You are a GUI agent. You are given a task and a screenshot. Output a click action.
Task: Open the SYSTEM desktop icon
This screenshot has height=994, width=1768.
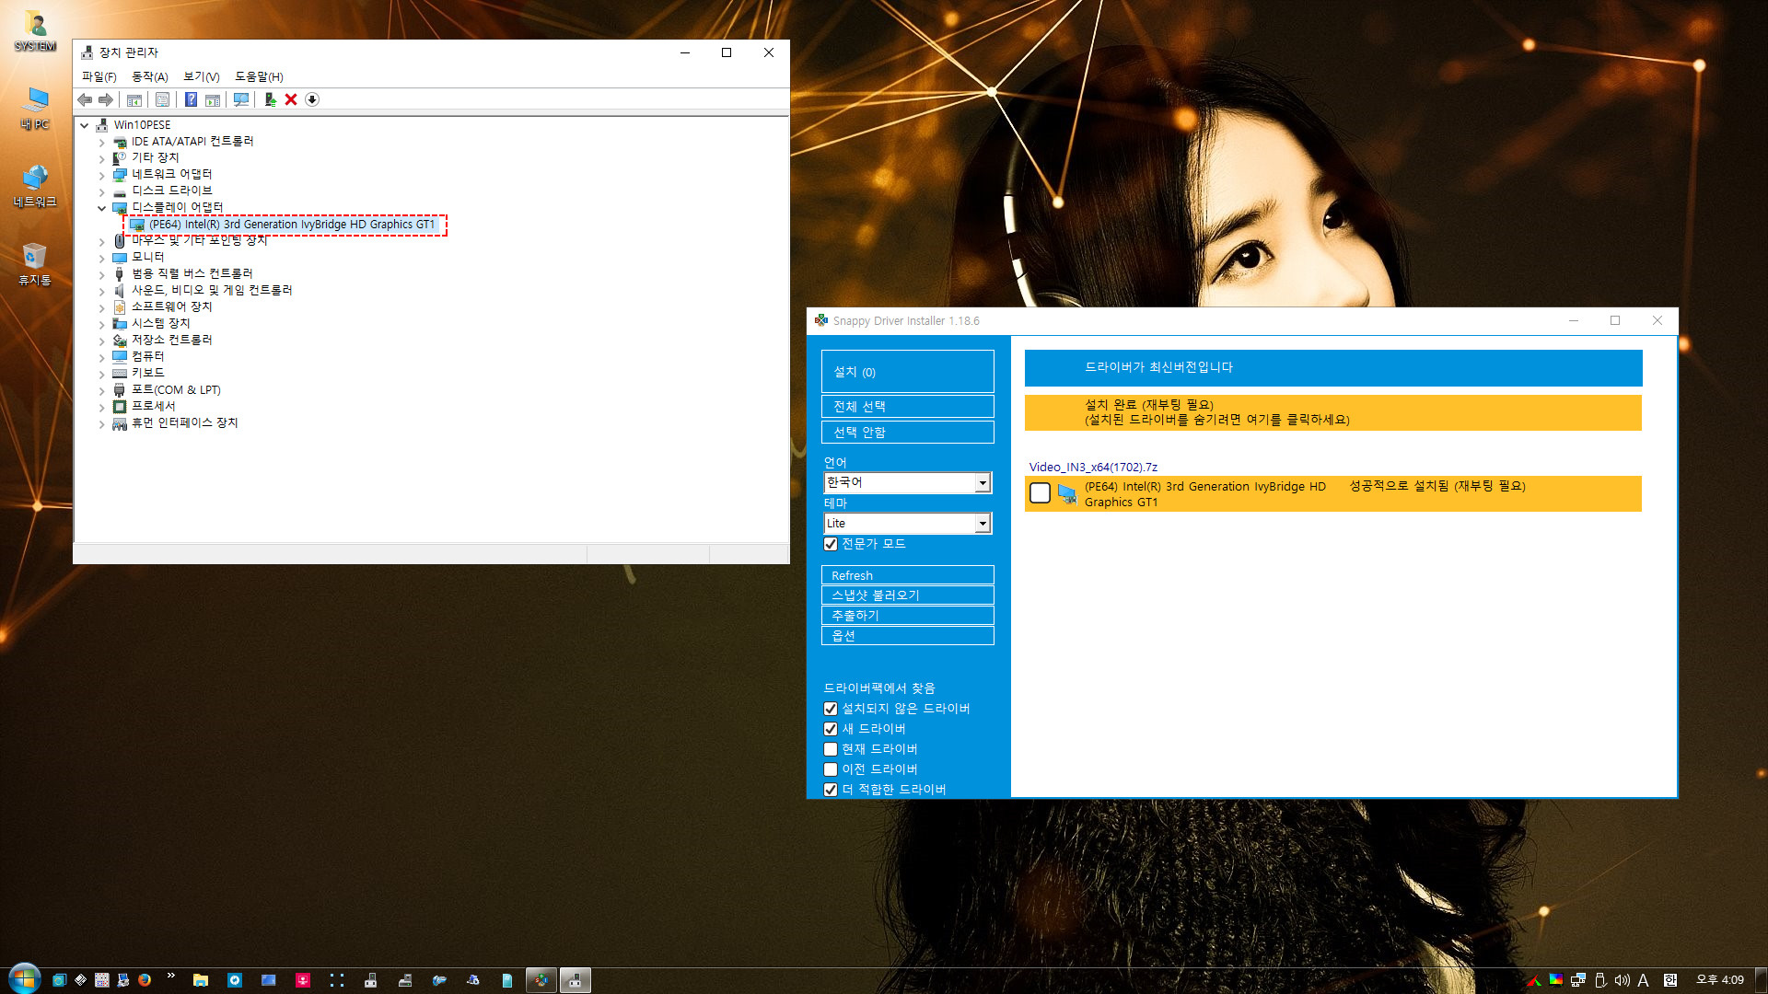35,29
